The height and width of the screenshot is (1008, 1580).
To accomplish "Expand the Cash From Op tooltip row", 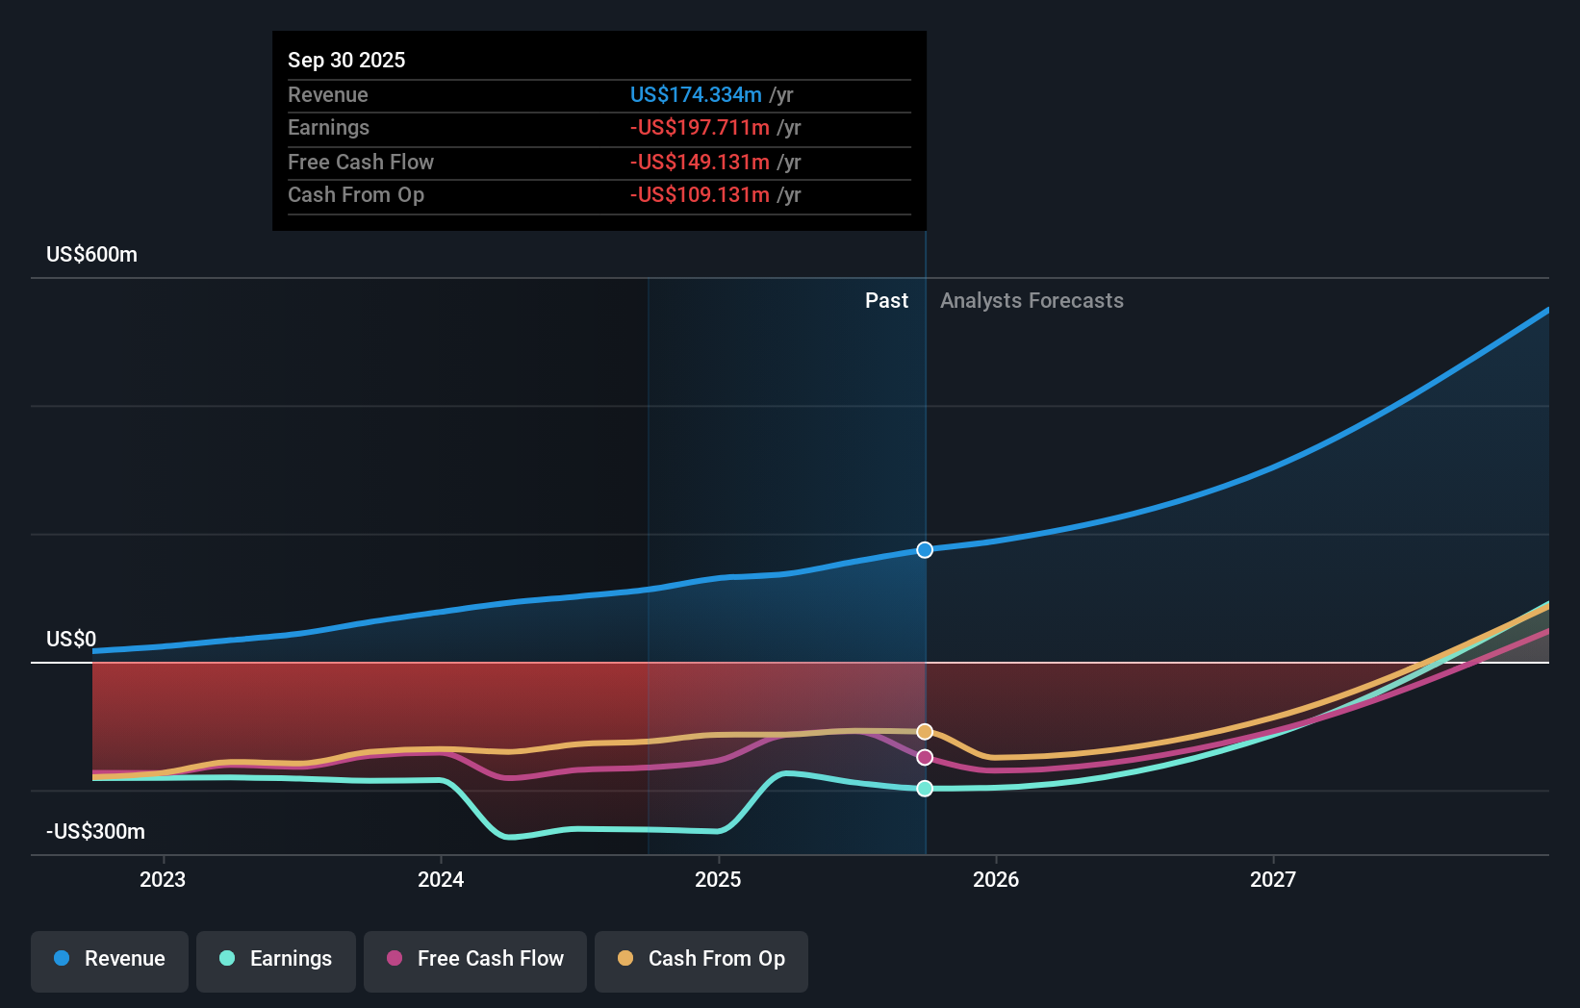I will coord(599,194).
